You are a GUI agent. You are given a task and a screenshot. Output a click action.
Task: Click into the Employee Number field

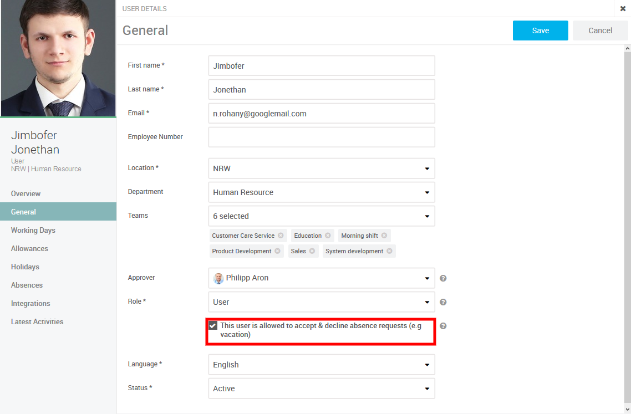point(322,137)
